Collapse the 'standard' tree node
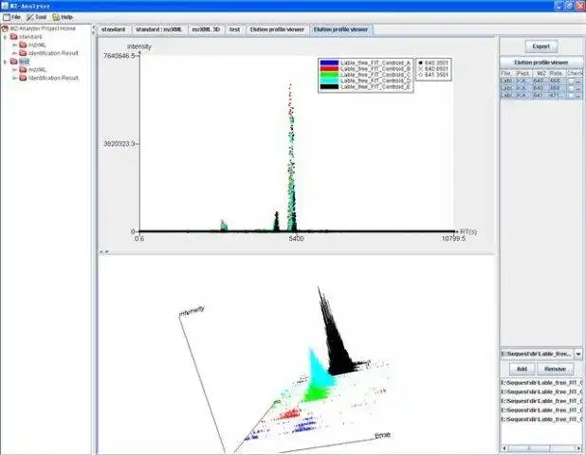The height and width of the screenshot is (455, 586). point(5,37)
